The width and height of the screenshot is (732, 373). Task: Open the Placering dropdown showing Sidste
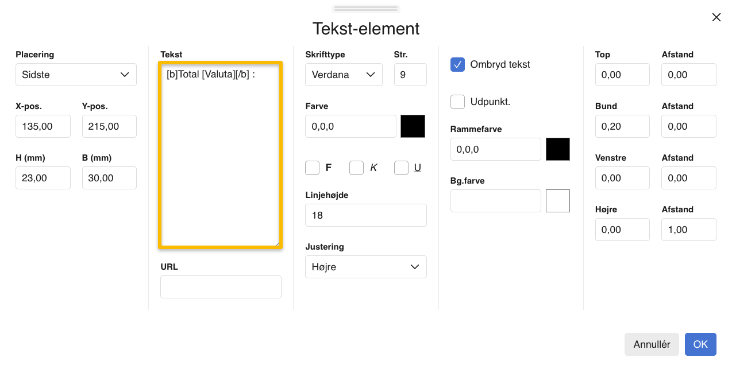76,75
